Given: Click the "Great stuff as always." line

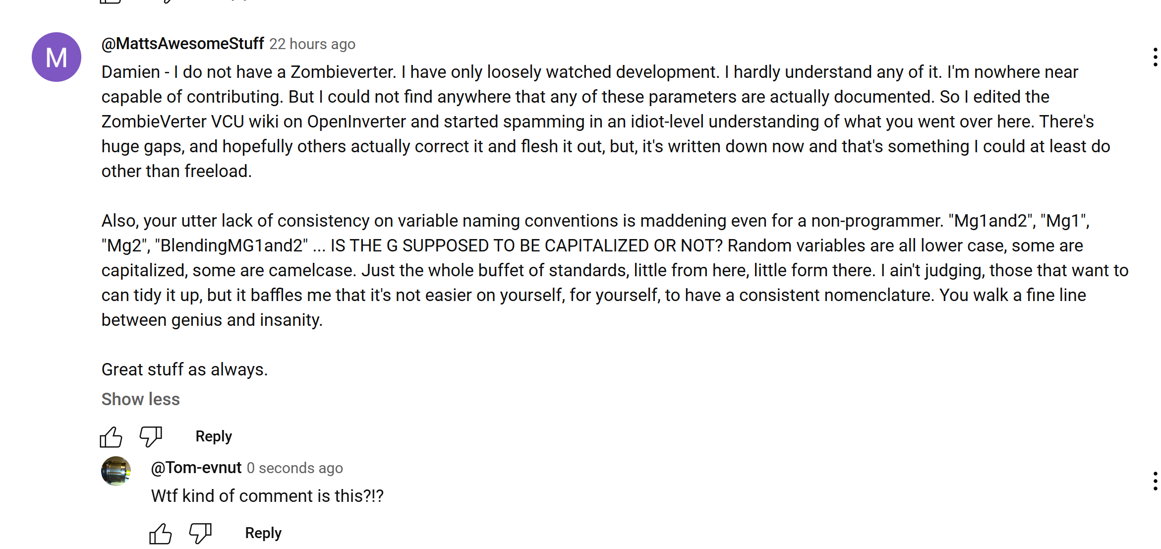Looking at the screenshot, I should (184, 369).
